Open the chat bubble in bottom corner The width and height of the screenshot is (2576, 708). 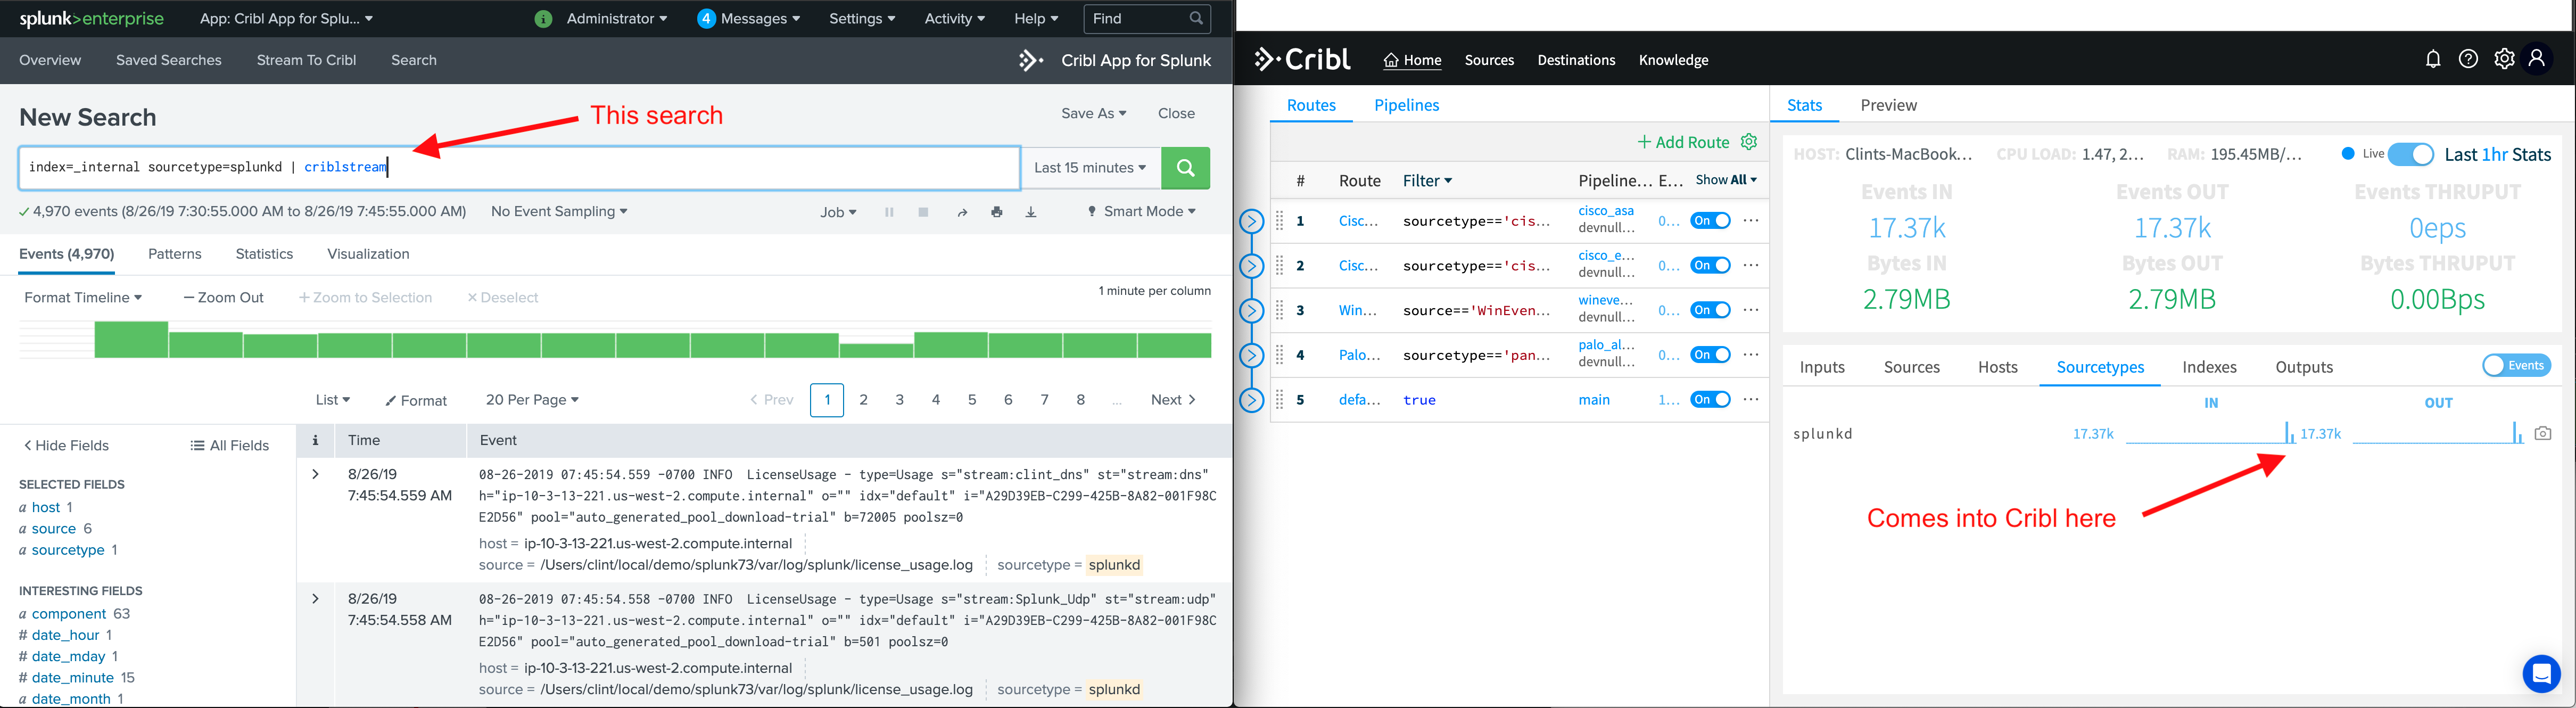point(2541,674)
